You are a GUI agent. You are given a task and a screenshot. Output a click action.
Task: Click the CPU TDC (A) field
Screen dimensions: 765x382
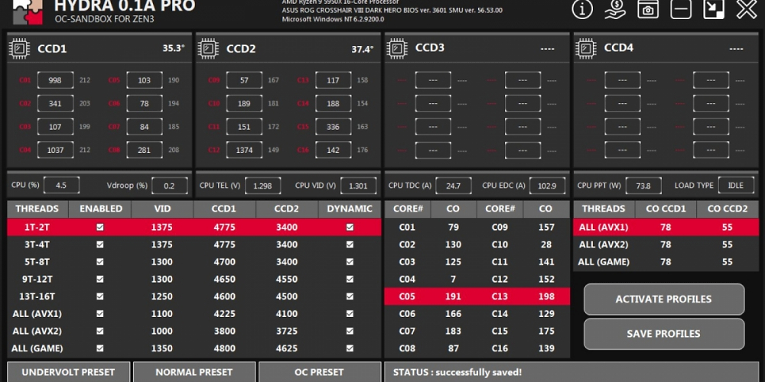point(453,186)
